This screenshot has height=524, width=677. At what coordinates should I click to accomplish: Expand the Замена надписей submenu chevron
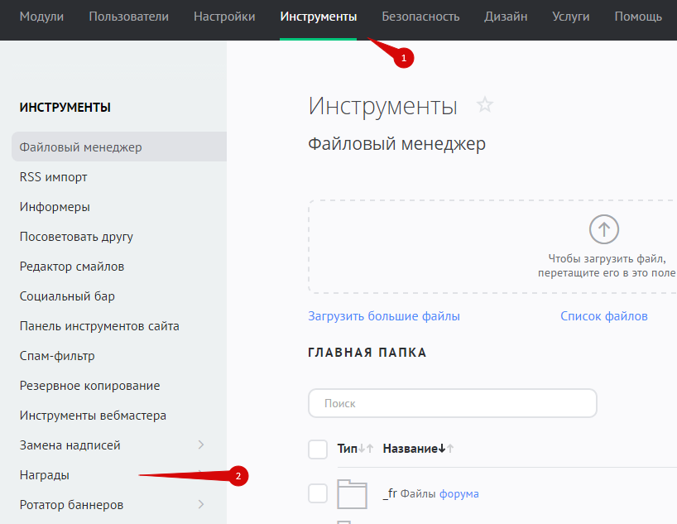tap(201, 445)
